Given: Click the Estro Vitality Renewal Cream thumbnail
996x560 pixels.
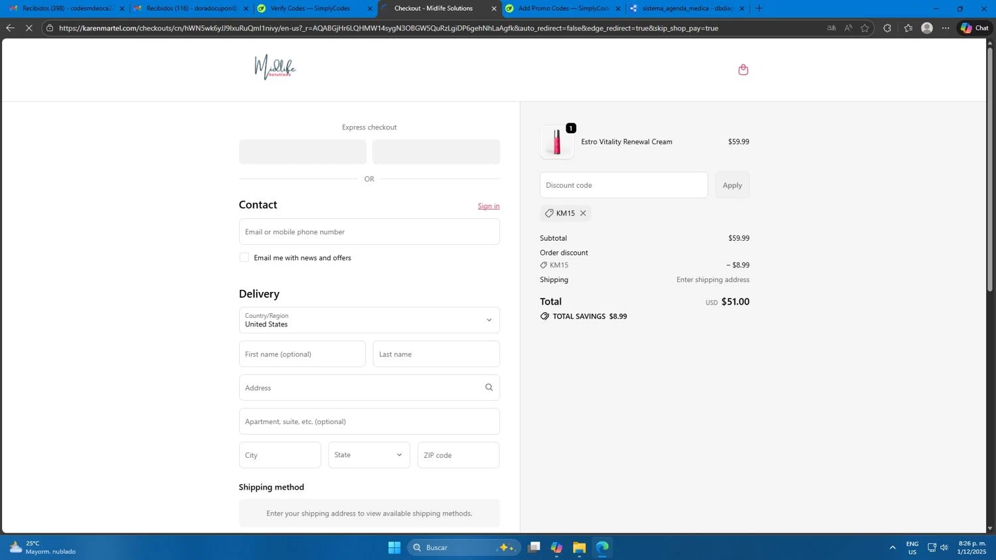Looking at the screenshot, I should click(x=556, y=142).
